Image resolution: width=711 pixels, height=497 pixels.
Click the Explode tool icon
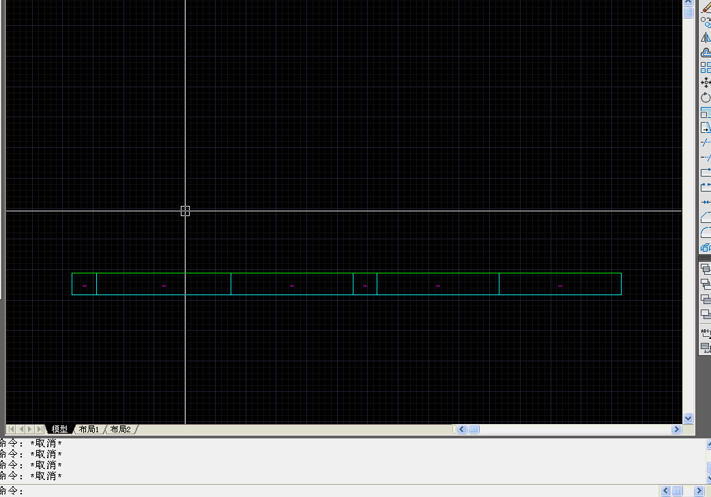pyautogui.click(x=706, y=247)
